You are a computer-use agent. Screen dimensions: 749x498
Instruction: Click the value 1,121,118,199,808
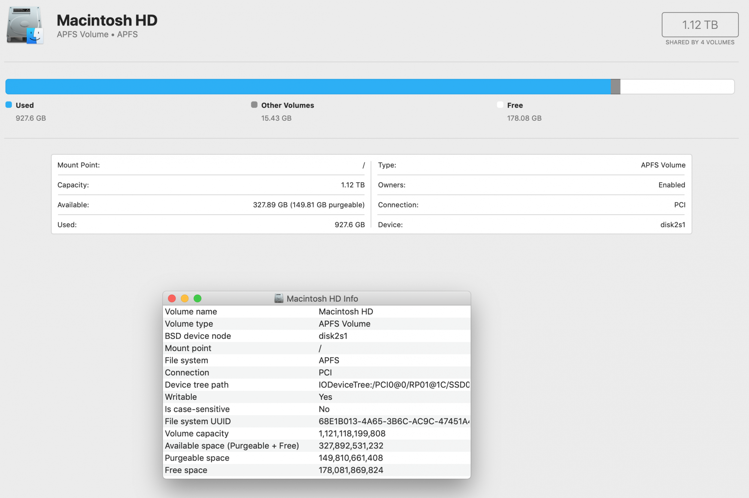tap(352, 434)
